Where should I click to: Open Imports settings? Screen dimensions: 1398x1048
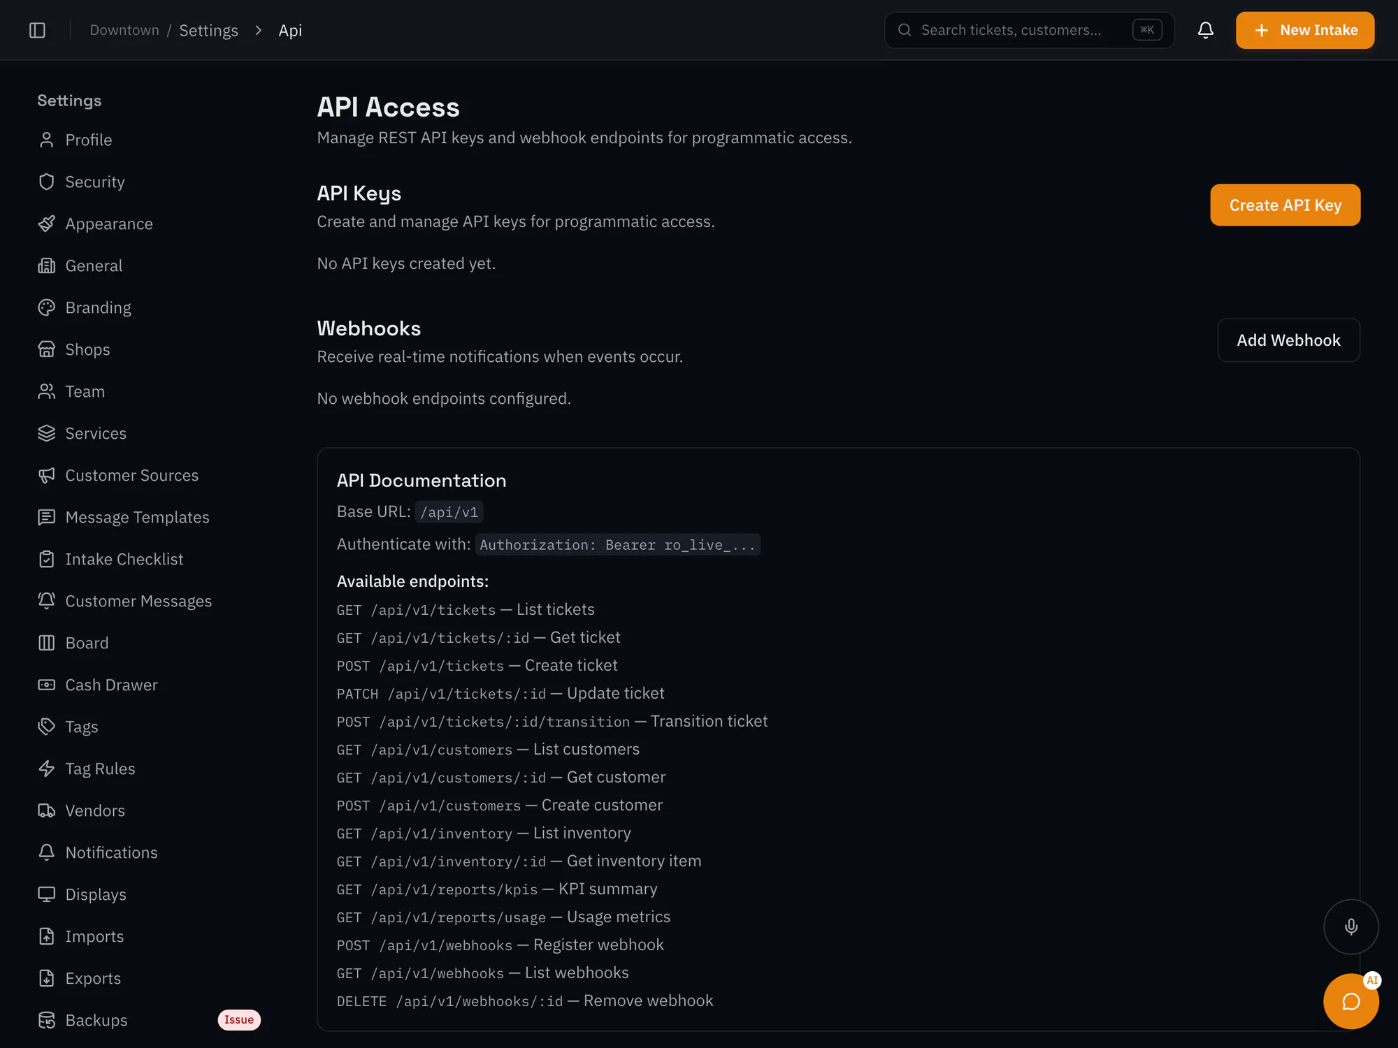point(149,936)
